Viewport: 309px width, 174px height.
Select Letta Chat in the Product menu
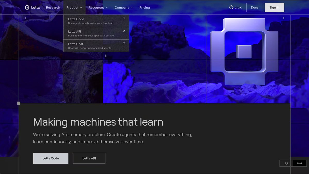[96, 46]
